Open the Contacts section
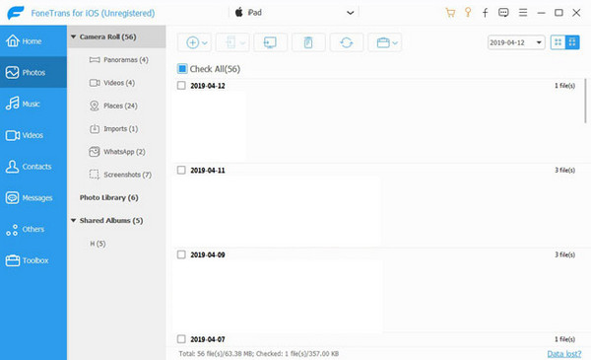This screenshot has width=591, height=360. 33,166
